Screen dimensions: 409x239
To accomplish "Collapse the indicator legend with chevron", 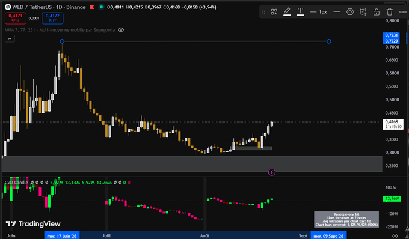I will tap(10, 39).
